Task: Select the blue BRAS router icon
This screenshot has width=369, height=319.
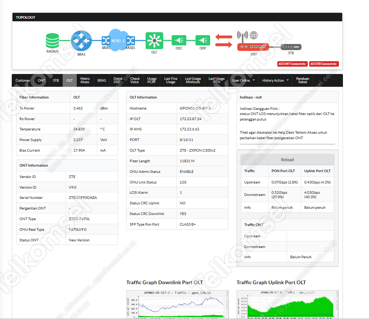Action: [81, 41]
